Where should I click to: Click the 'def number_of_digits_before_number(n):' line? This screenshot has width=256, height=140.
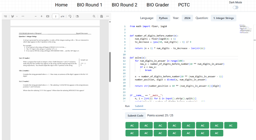tap(154, 36)
